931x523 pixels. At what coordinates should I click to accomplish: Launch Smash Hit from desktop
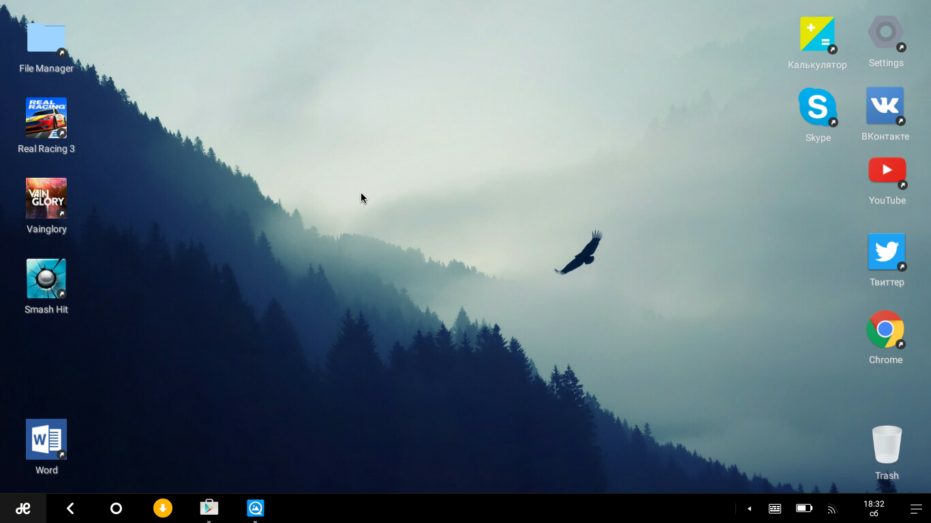tap(46, 279)
